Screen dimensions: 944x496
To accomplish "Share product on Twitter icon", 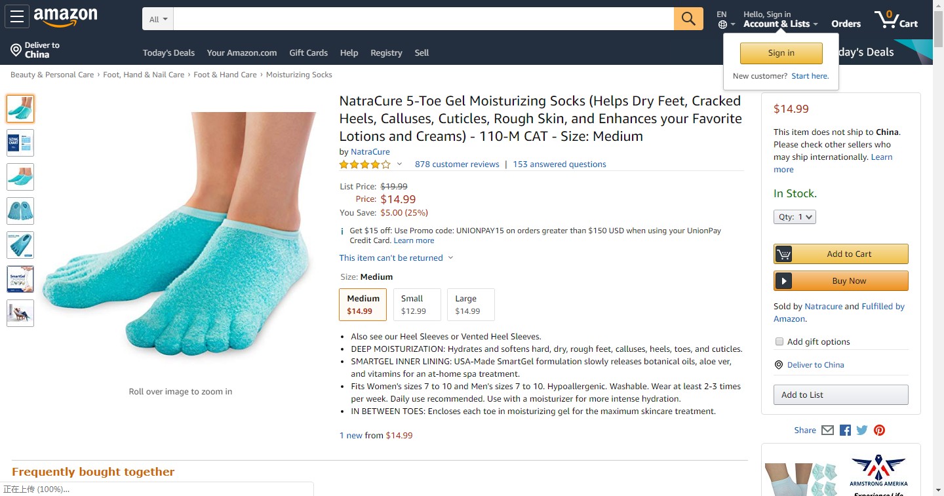I will point(862,430).
